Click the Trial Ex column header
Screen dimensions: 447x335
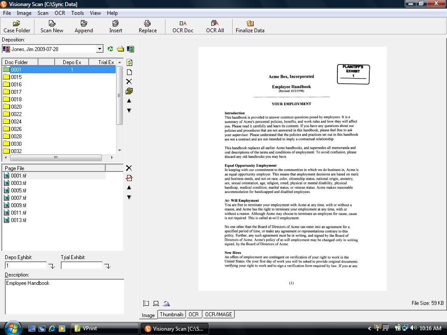[103, 62]
